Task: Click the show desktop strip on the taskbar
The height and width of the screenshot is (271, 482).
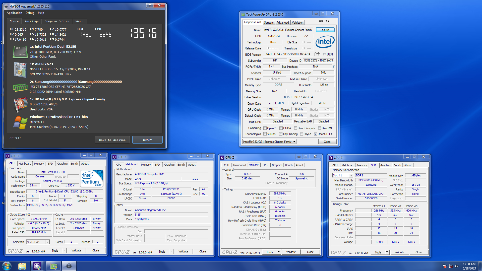Action: point(480,266)
